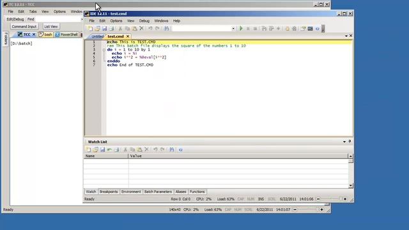Screen dimensions: 409x230
Task: Click Delete X icon in IDE toolbar
Action: tap(141, 28)
